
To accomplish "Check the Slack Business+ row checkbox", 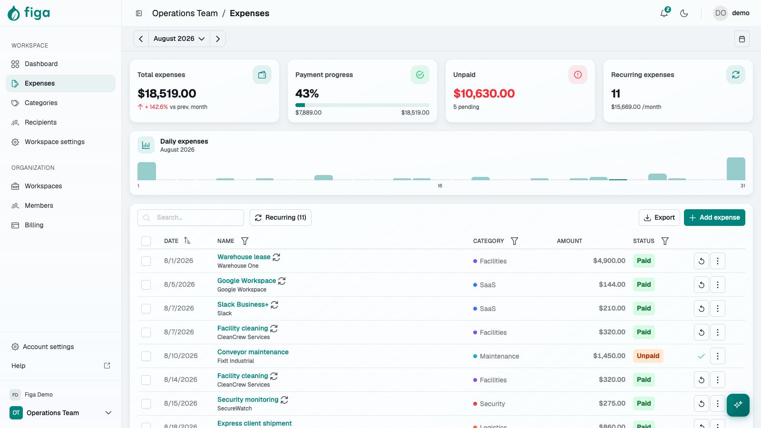I will (x=146, y=309).
